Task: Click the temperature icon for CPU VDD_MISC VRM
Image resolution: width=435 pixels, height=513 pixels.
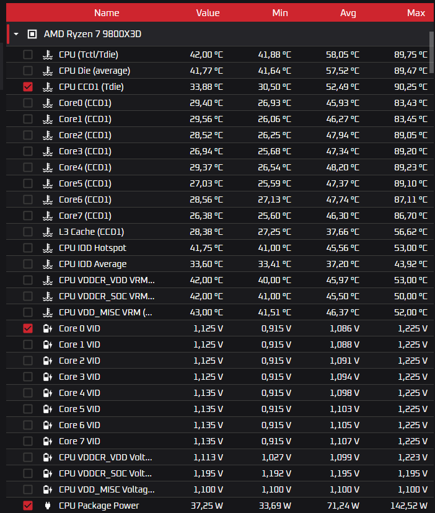Action: tap(48, 312)
